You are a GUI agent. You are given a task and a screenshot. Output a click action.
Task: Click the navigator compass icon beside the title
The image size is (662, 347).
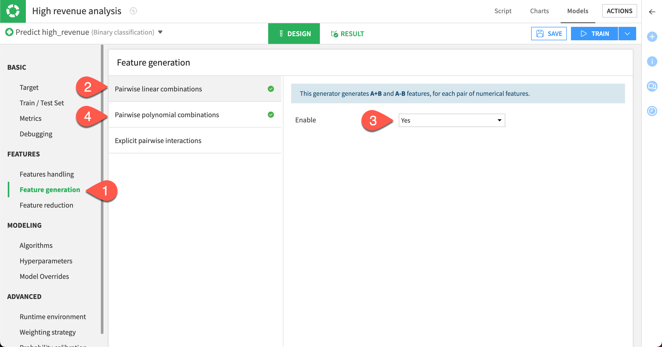[x=133, y=11]
